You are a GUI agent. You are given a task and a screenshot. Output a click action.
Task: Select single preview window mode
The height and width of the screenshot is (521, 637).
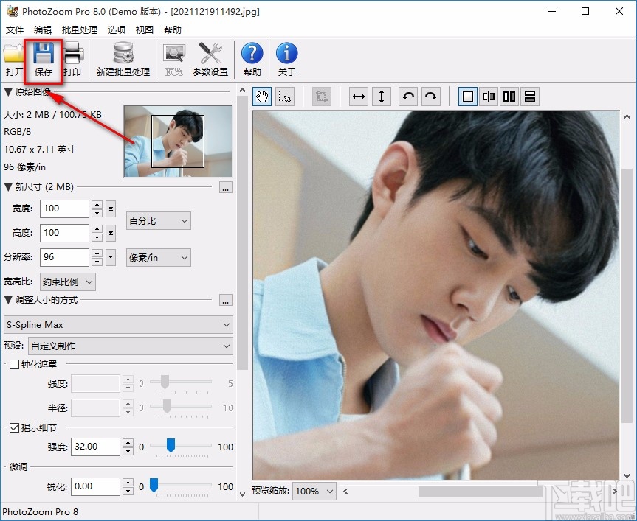click(x=467, y=97)
